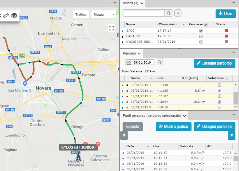
Task: Uncheck the 8,5 km route selection
Action: (219, 91)
